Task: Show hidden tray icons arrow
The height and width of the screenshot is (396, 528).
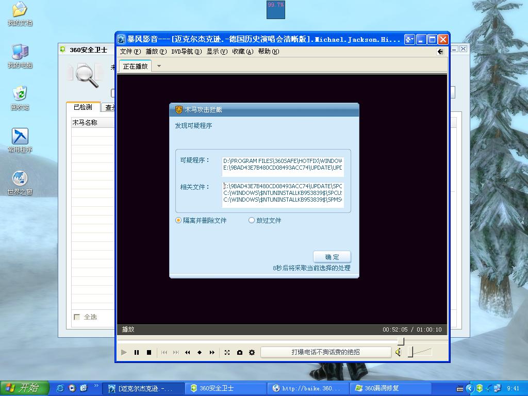Action: coord(470,389)
